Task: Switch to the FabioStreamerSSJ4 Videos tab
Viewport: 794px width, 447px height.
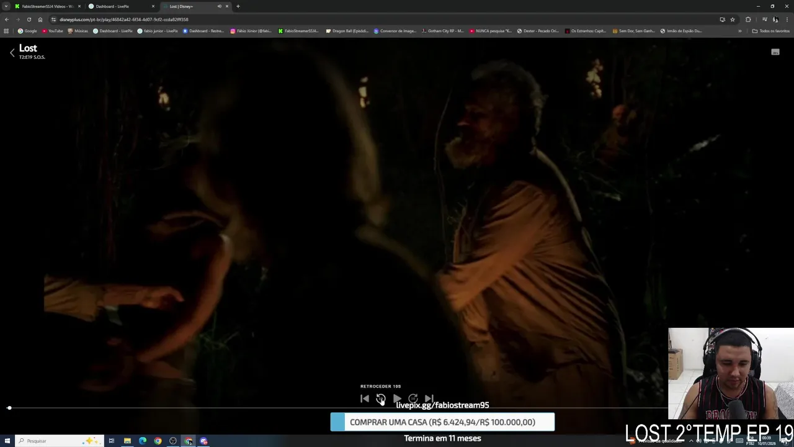Action: point(47,6)
